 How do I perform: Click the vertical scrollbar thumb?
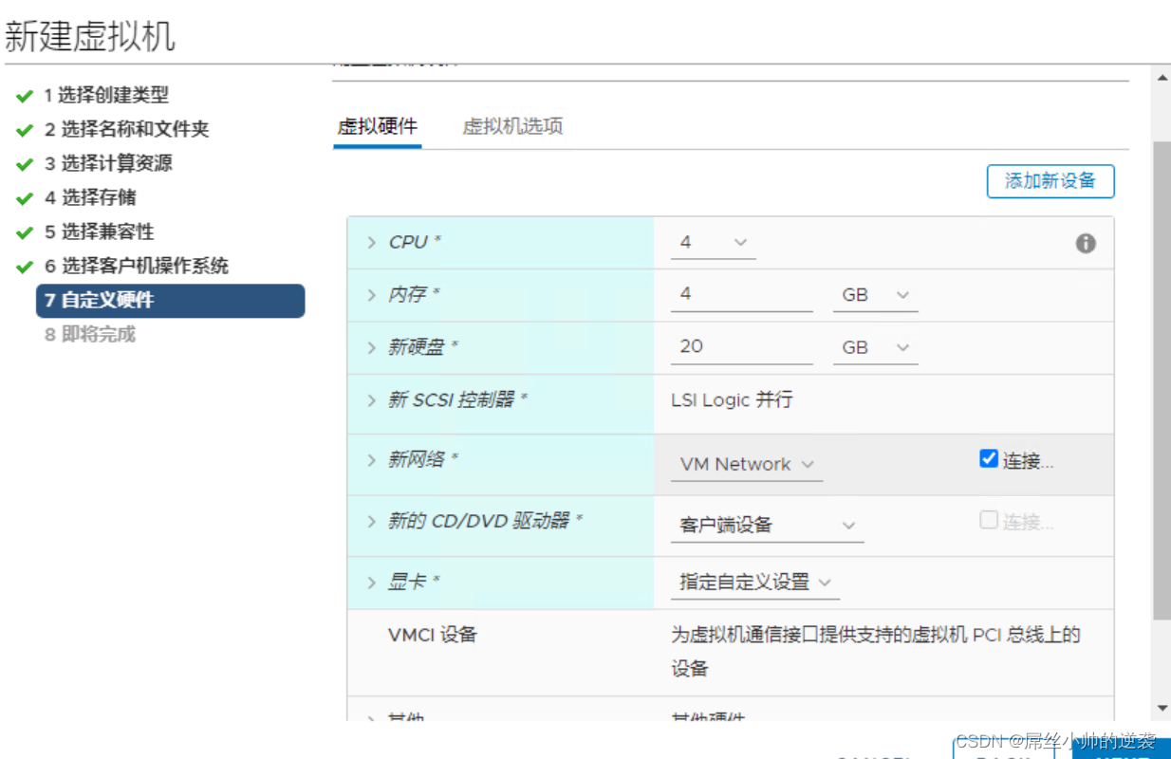tap(1162, 381)
